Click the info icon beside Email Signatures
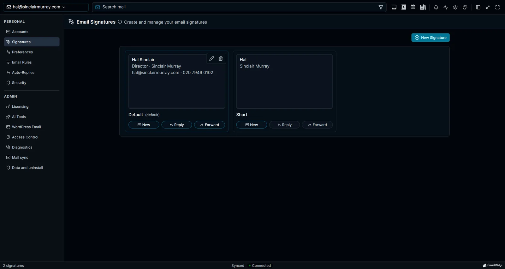Image resolution: width=505 pixels, height=269 pixels. (x=120, y=22)
